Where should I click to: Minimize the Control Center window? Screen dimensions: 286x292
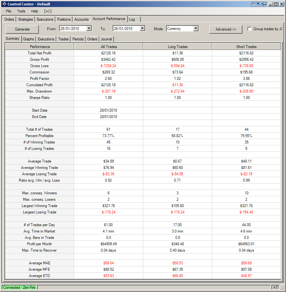click(x=270, y=4)
